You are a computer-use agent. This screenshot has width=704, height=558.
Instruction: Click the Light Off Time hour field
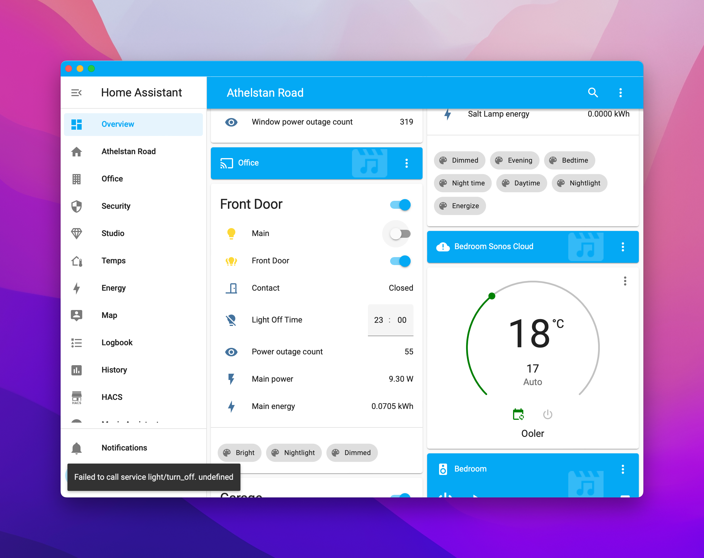tap(378, 320)
